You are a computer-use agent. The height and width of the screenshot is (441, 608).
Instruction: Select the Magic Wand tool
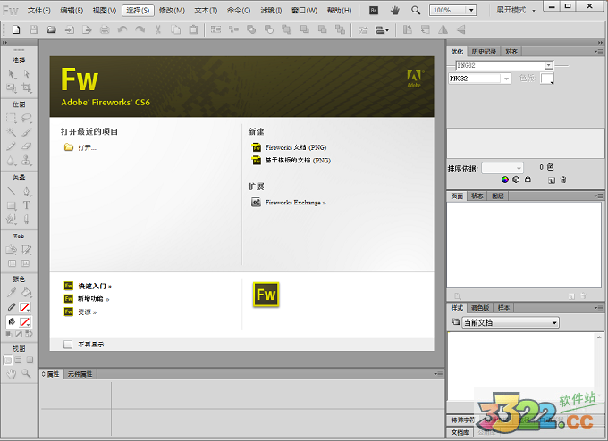coord(12,132)
